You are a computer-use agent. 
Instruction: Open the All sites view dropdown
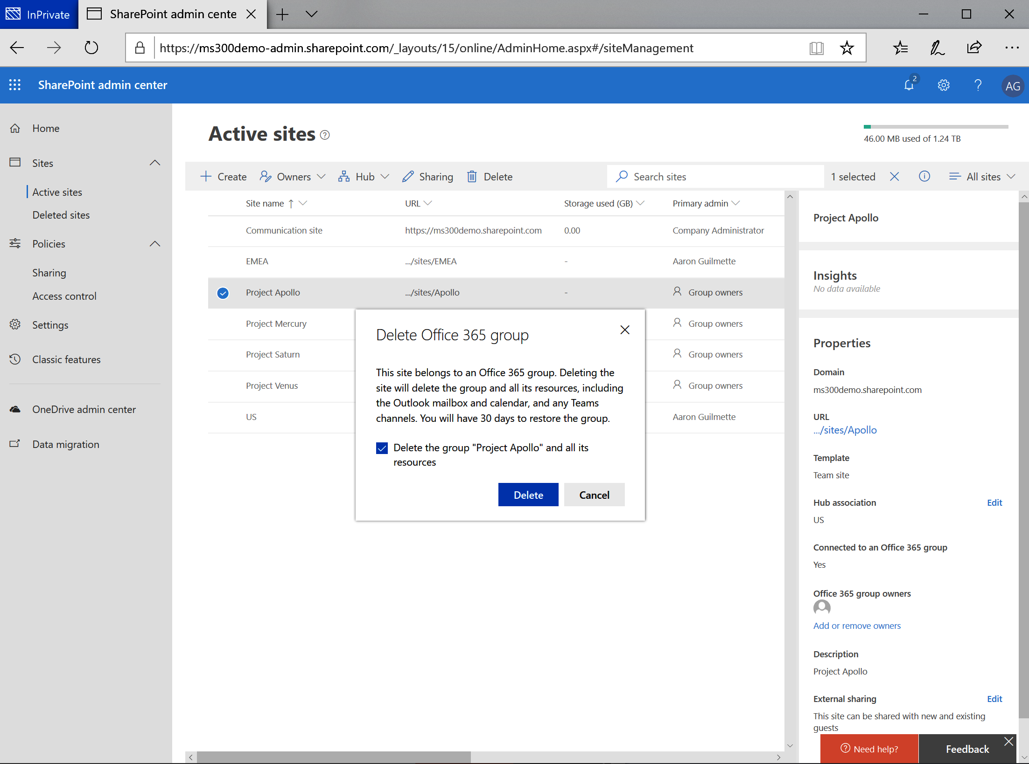[x=982, y=177]
